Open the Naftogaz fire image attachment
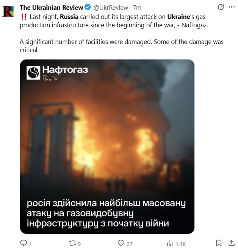This screenshot has width=238, height=252. click(107, 147)
